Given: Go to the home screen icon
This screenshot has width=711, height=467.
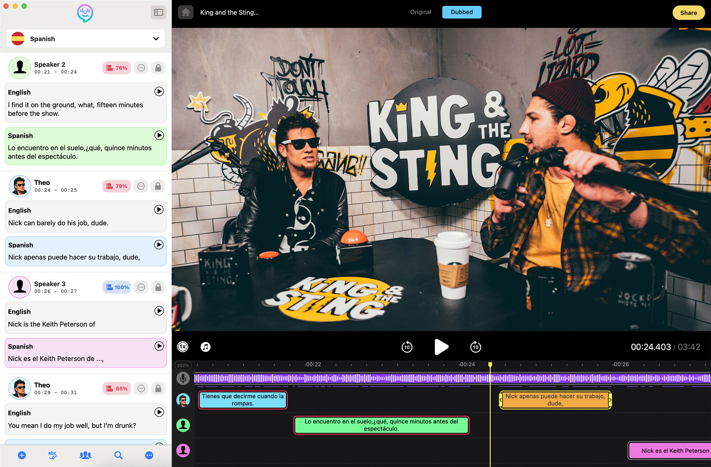Looking at the screenshot, I should 185,12.
